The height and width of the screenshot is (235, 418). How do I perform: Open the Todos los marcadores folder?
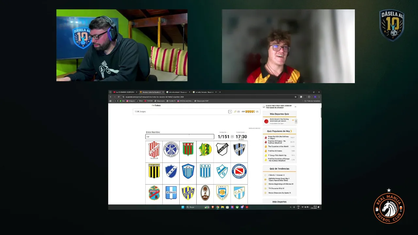click(312, 101)
